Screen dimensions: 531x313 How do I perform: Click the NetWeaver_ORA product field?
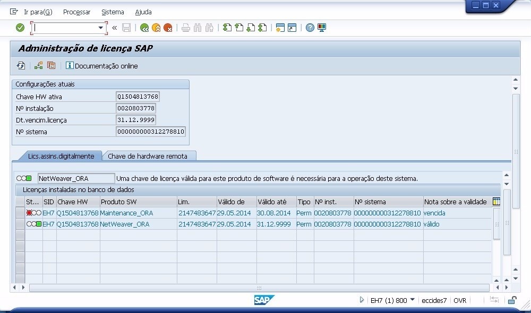click(x=76, y=178)
